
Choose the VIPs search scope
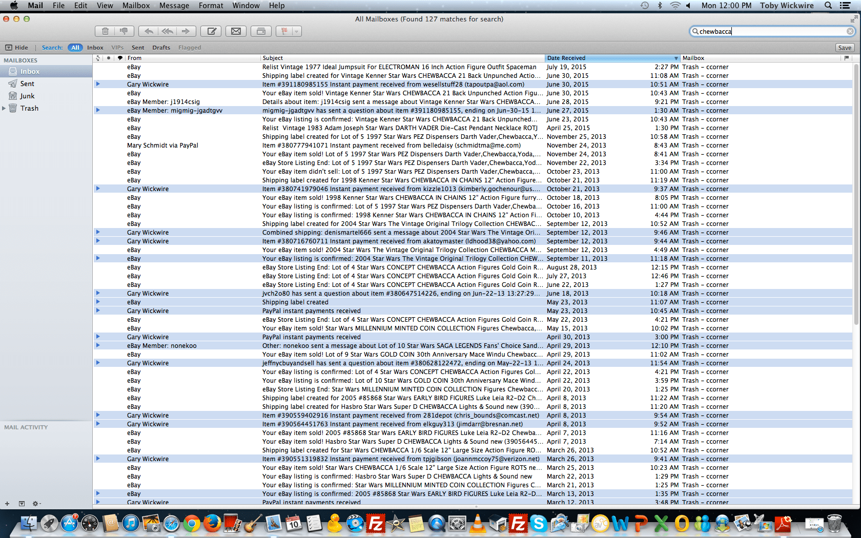117,48
